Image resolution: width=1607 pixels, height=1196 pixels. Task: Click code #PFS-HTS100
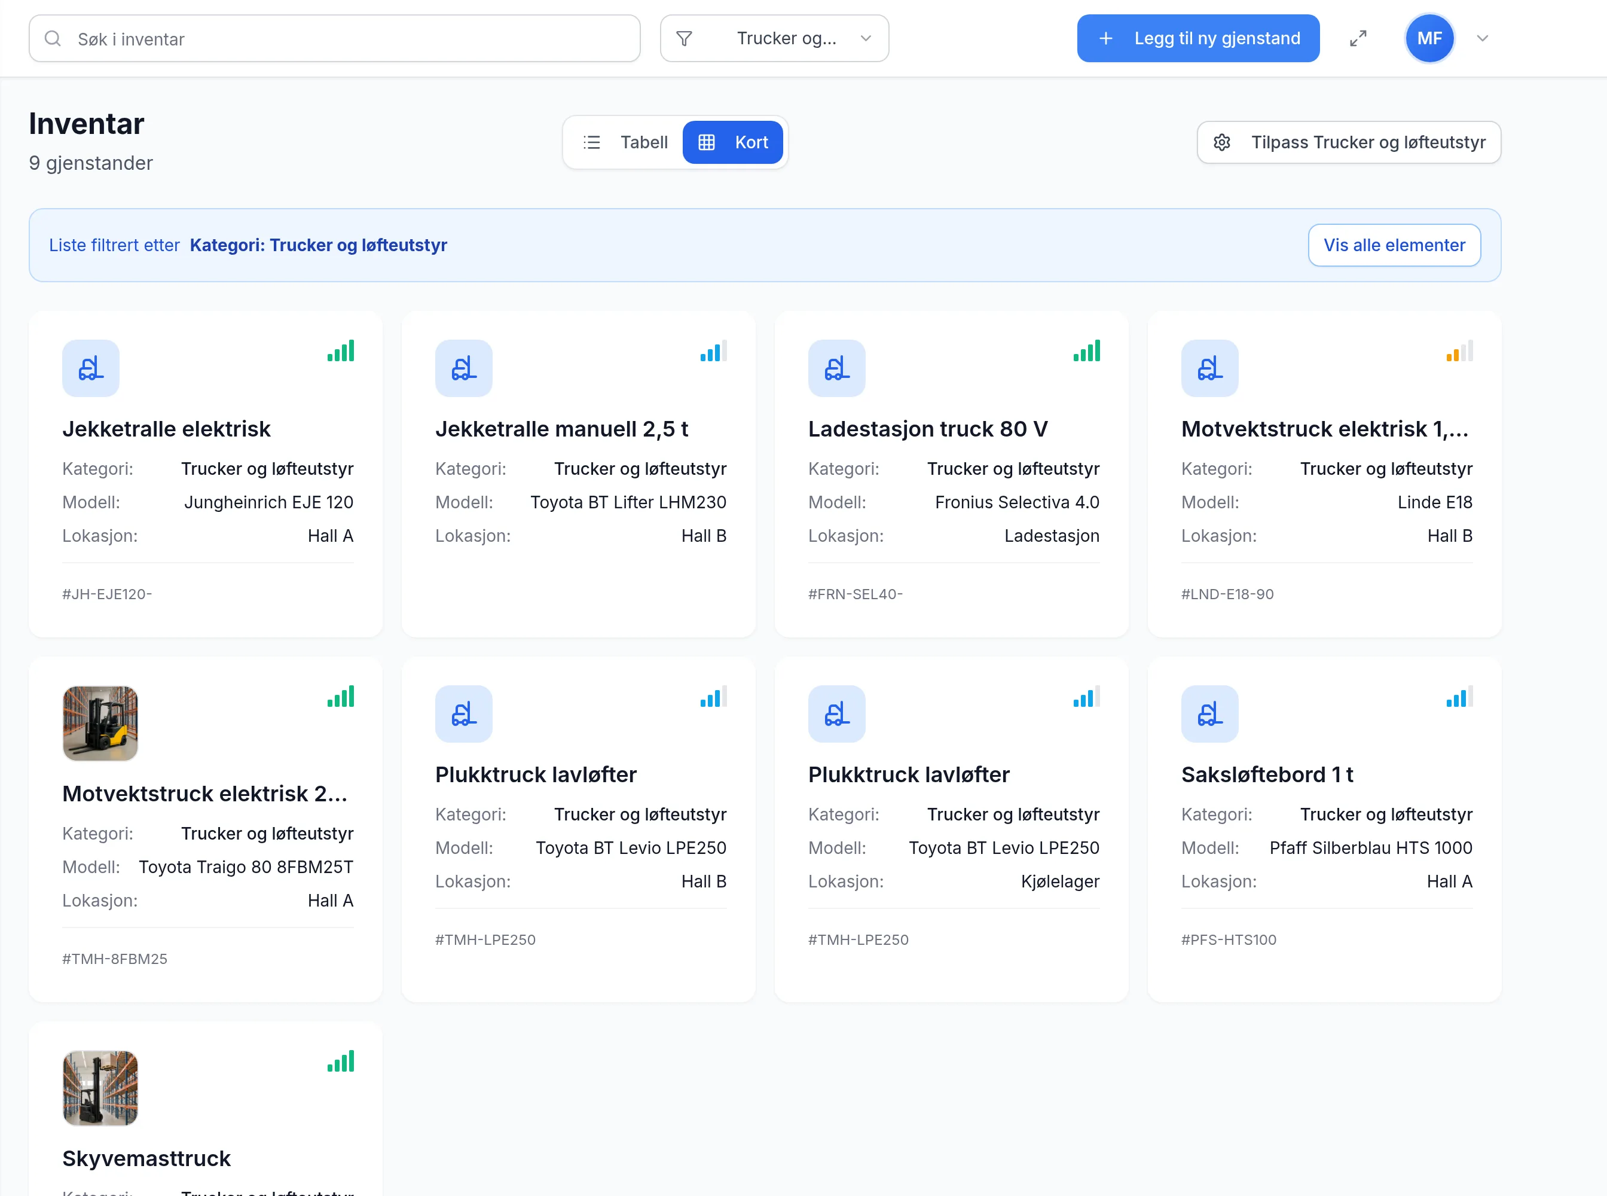1229,939
